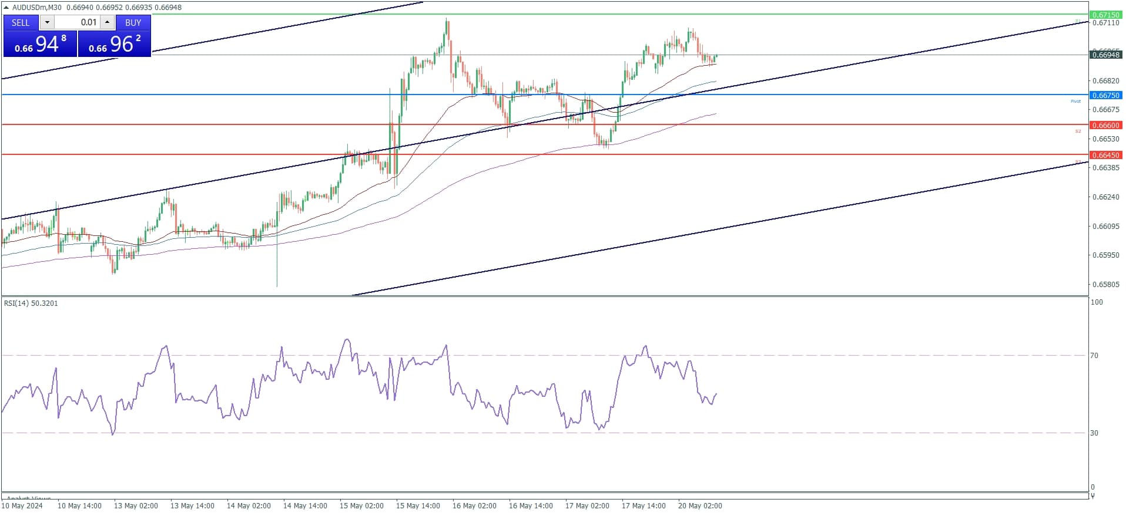Collapse the one-click trading panel triangle
Image resolution: width=1126 pixels, height=513 pixels.
[x=6, y=7]
